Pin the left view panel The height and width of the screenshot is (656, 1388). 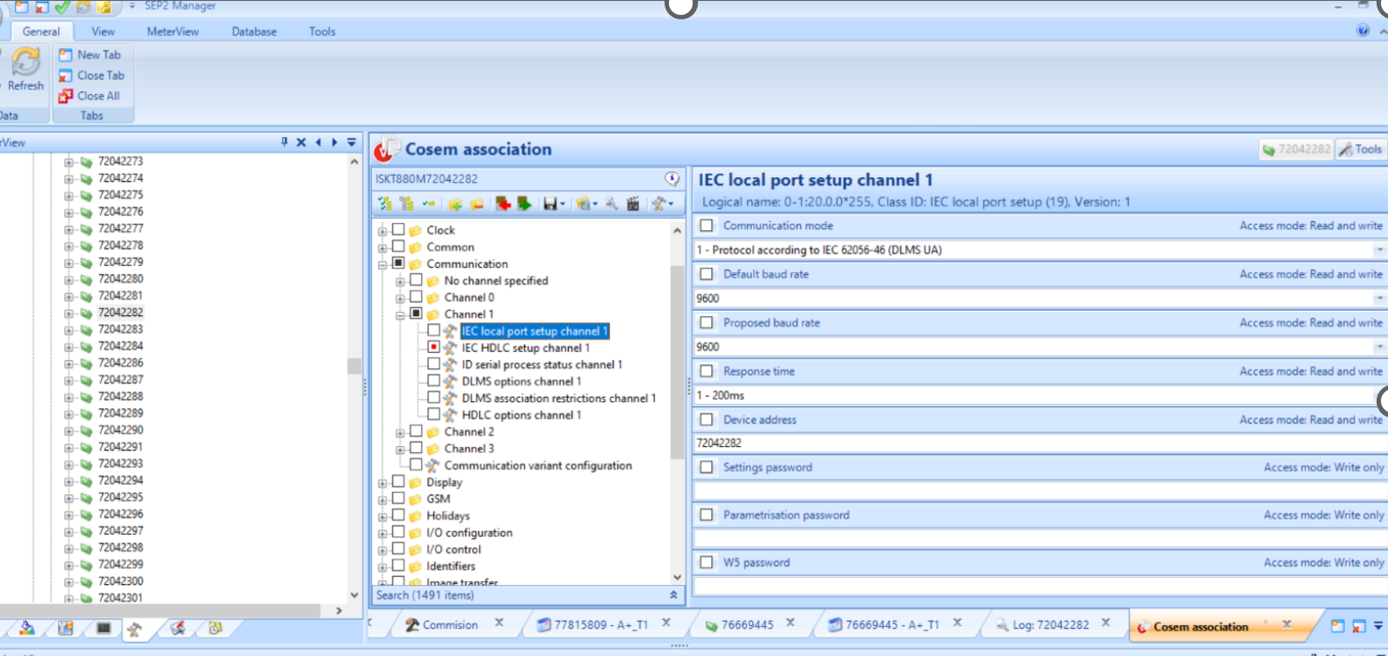284,142
